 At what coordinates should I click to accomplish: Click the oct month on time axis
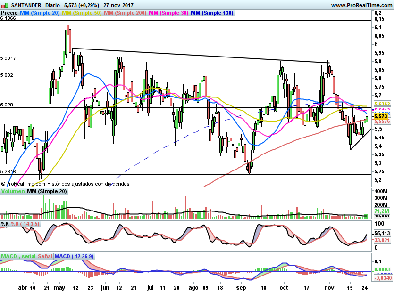[x=284, y=288]
